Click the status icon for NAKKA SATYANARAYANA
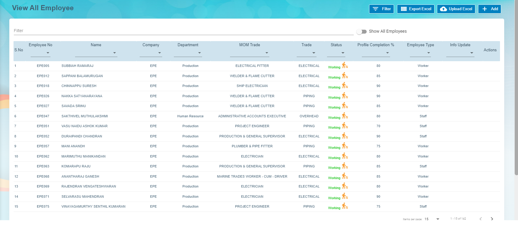The width and height of the screenshot is (518, 225). (x=345, y=96)
